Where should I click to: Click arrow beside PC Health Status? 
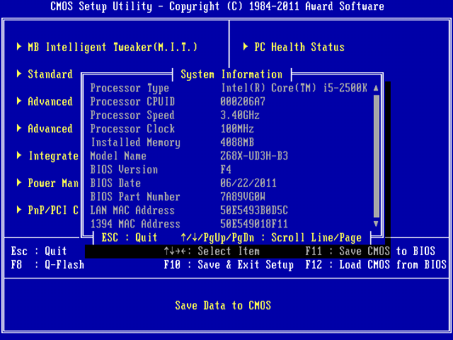246,47
